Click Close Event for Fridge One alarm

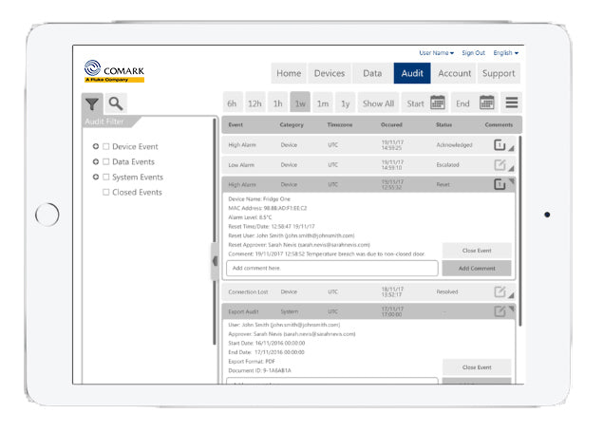[x=476, y=251]
